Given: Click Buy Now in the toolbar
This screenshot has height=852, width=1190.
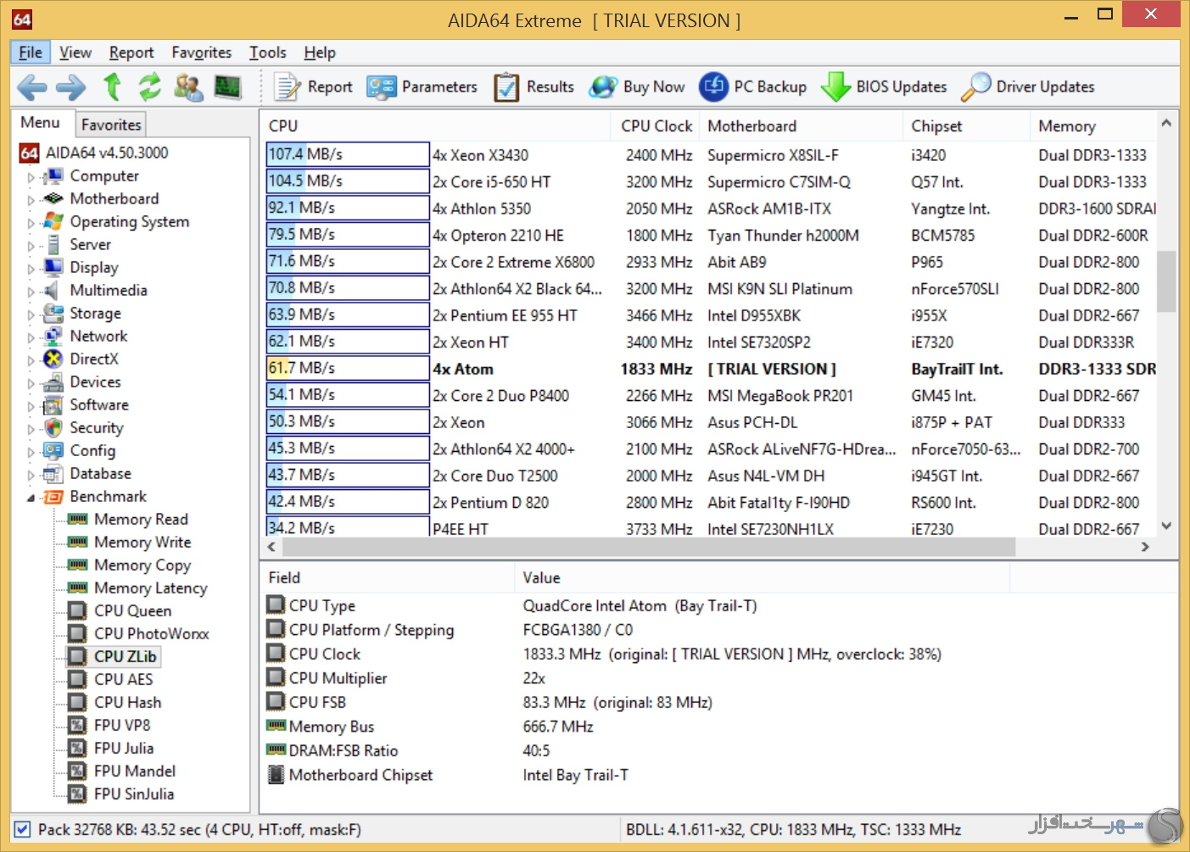Looking at the screenshot, I should click(x=637, y=86).
